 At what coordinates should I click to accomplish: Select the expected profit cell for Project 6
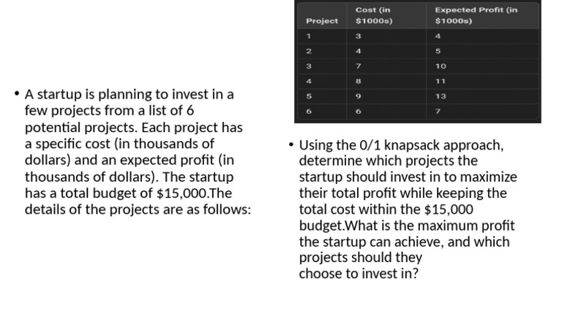[x=438, y=111]
